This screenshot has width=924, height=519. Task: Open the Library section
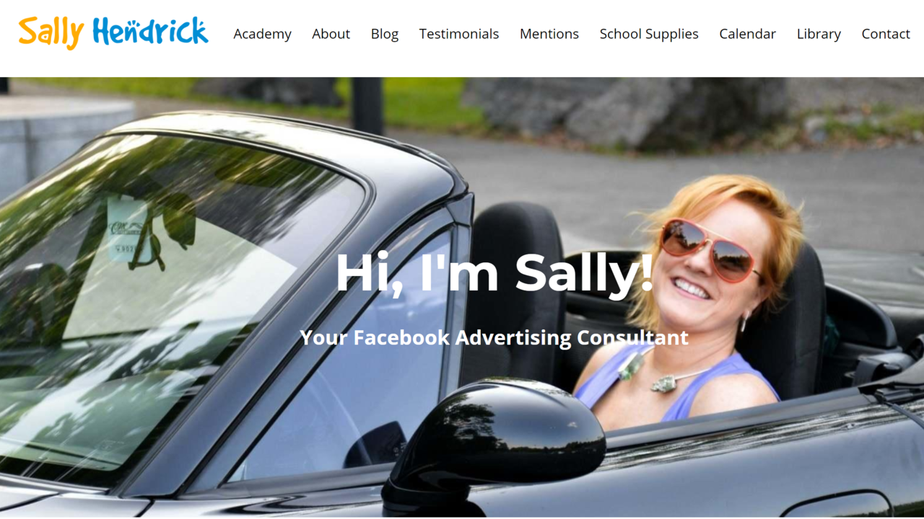point(819,34)
